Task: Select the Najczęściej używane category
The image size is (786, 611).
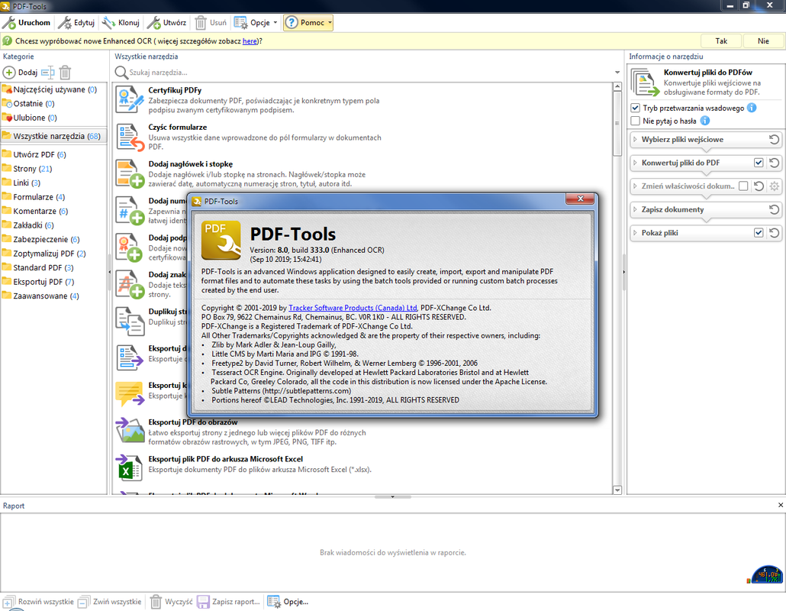Action: [x=53, y=90]
